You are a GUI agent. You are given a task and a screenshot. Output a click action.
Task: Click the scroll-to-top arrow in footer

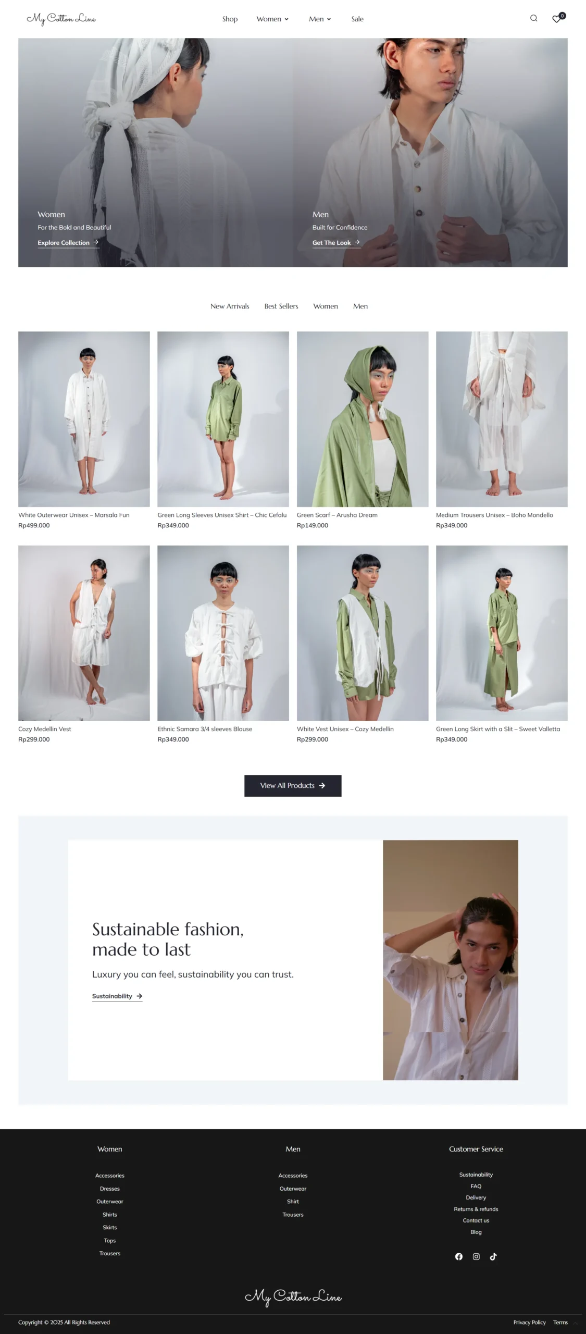point(576,1324)
